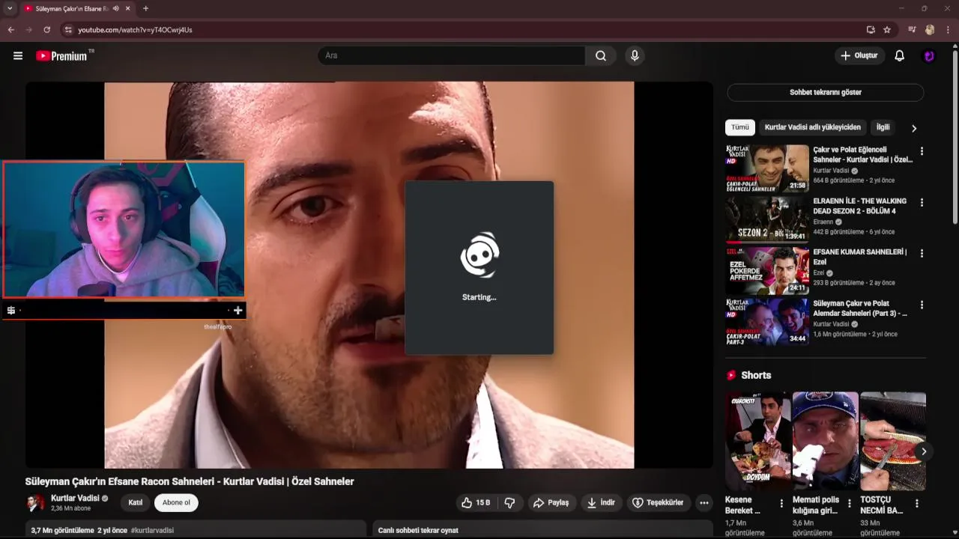Open Çakır ve Polat Eğlenceli Sahneler title
Screen dimensions: 959x539
coord(863,154)
